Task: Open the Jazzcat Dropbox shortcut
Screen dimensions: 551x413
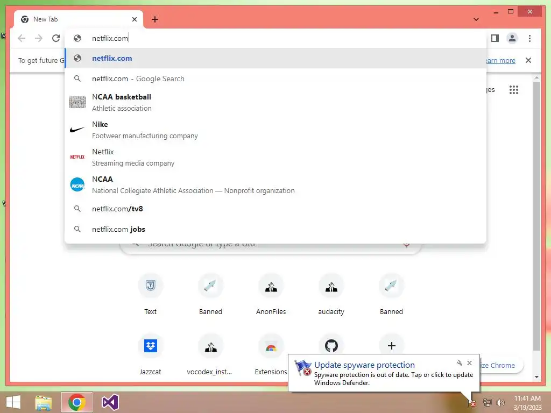Action: [x=151, y=355]
